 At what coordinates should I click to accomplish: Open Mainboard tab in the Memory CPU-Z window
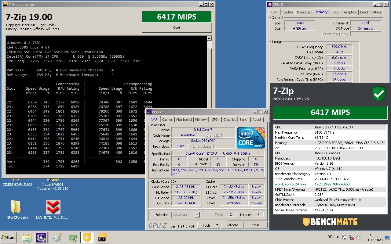[x=305, y=12]
